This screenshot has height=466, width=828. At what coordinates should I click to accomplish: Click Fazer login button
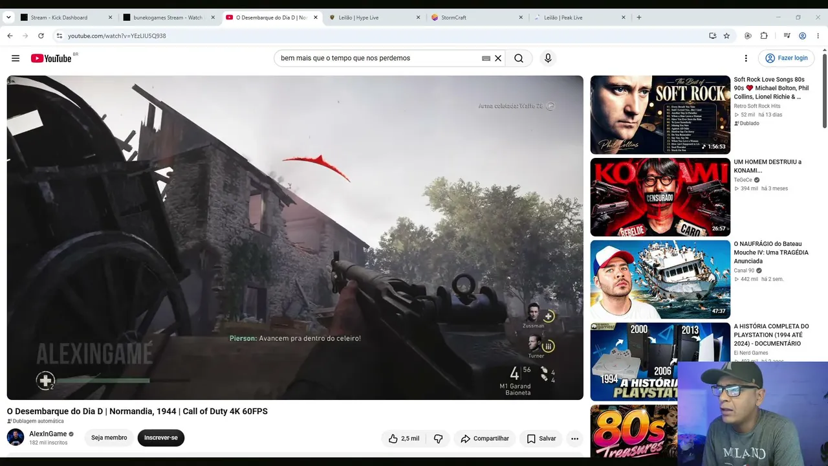tap(786, 58)
